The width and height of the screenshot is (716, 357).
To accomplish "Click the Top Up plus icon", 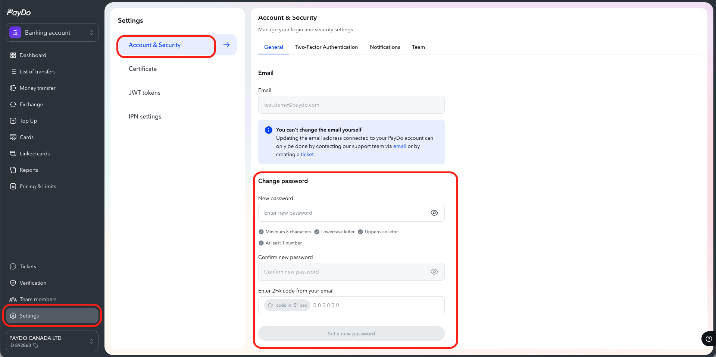I will (13, 121).
